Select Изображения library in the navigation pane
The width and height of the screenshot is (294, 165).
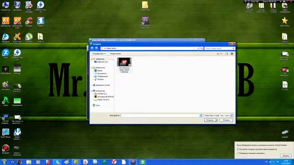101,77
